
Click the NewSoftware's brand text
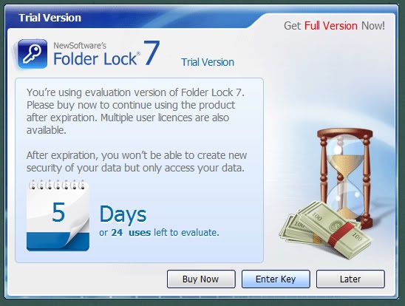[80, 45]
